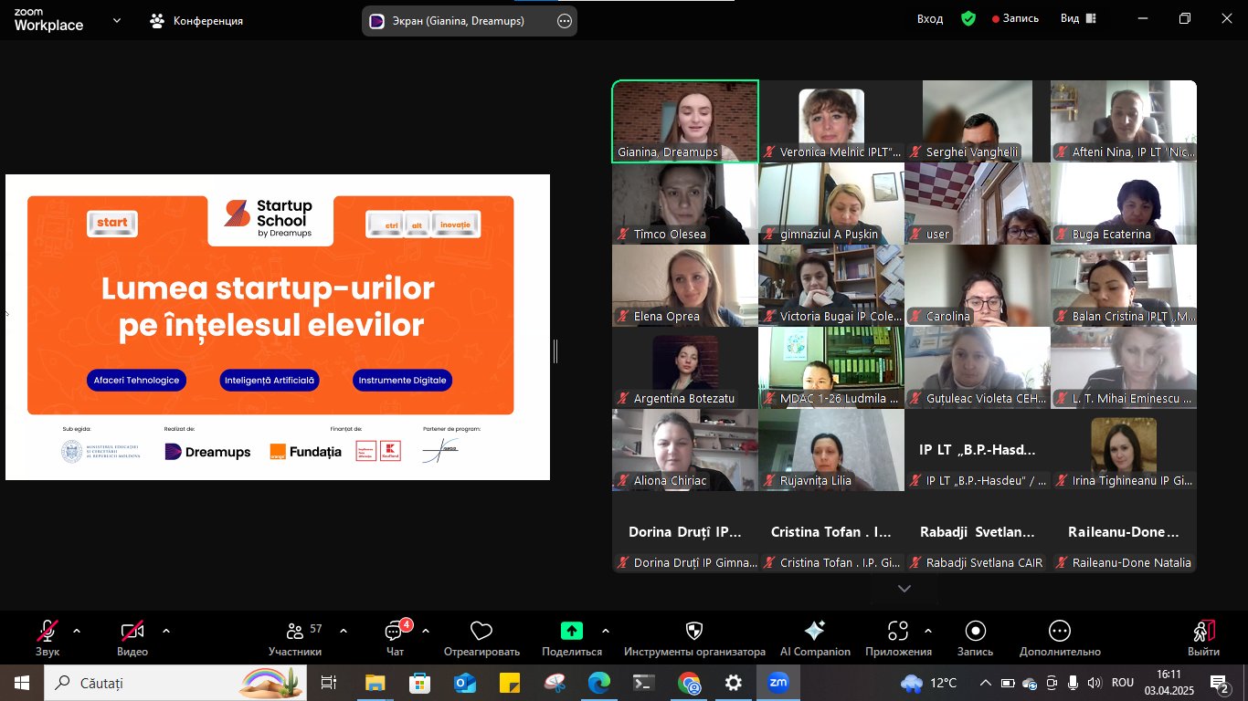Screen dimensions: 1248x701
Task: Open Outlook from taskbar
Action: [465, 683]
